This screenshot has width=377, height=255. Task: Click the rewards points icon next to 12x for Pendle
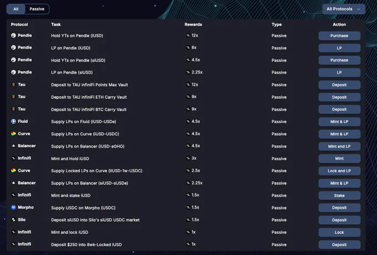[188, 35]
